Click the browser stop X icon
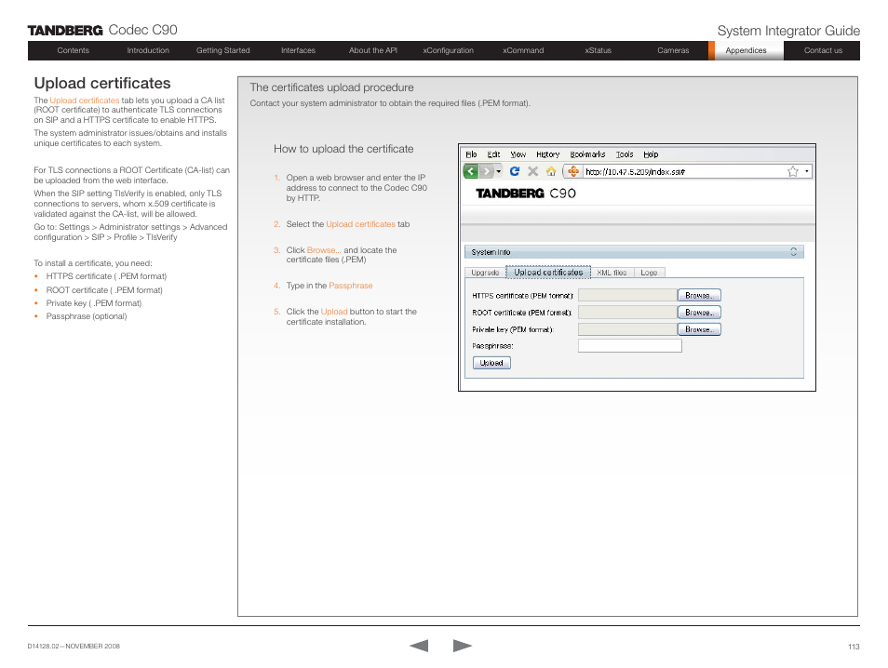This screenshot has width=888, height=668. pyautogui.click(x=533, y=171)
